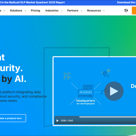This screenshot has height=136, width=136.
Task: Open the globe language selector
Action: pyautogui.click(x=126, y=10)
